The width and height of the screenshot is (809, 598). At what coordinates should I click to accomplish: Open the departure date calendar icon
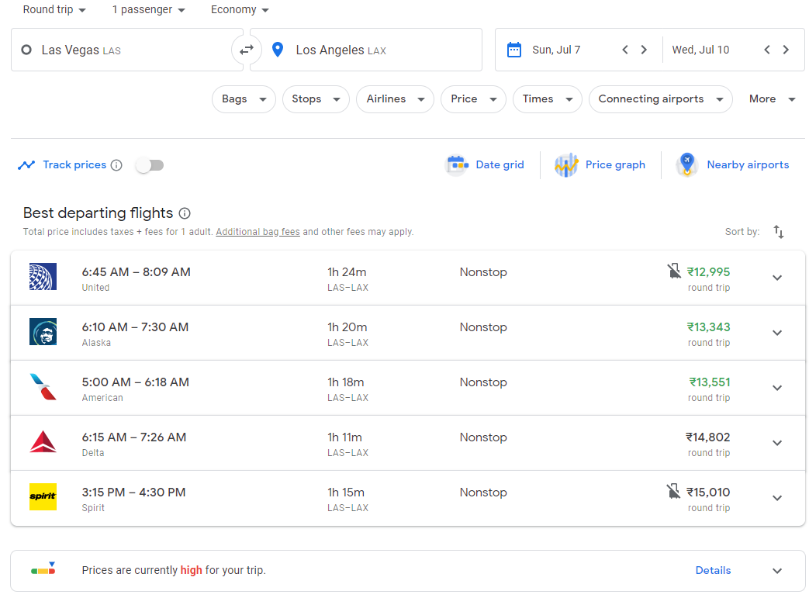coord(513,49)
